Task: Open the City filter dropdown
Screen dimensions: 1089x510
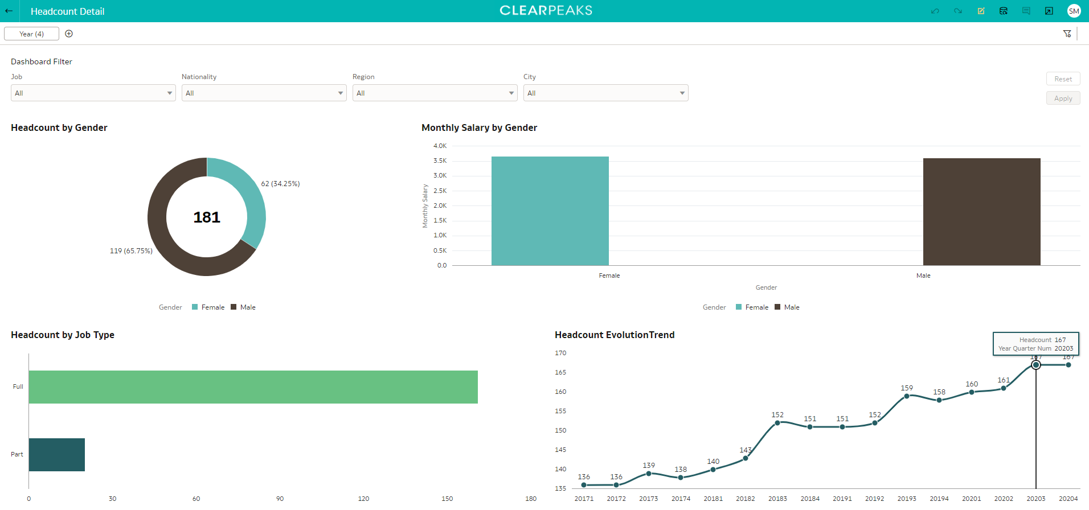Action: (x=606, y=93)
